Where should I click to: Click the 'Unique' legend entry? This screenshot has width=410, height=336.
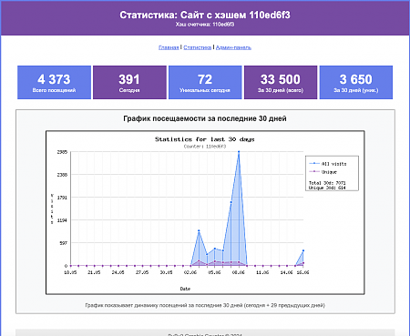pyautogui.click(x=323, y=172)
